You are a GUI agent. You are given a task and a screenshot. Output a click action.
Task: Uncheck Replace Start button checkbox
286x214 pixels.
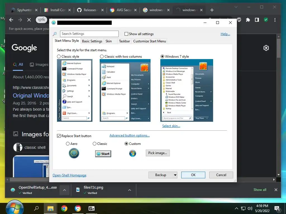pos(59,136)
